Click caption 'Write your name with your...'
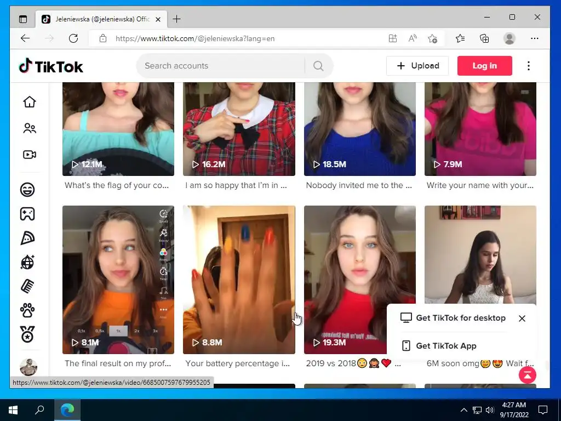561x421 pixels. pyautogui.click(x=480, y=185)
